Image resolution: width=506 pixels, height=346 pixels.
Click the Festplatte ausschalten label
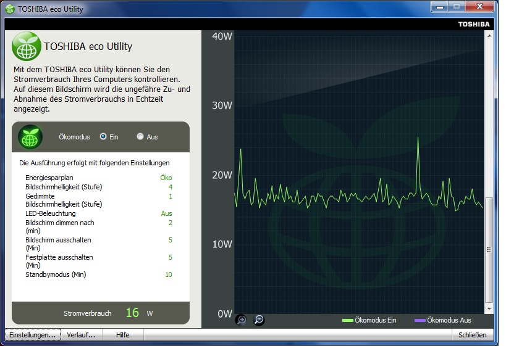pyautogui.click(x=59, y=262)
